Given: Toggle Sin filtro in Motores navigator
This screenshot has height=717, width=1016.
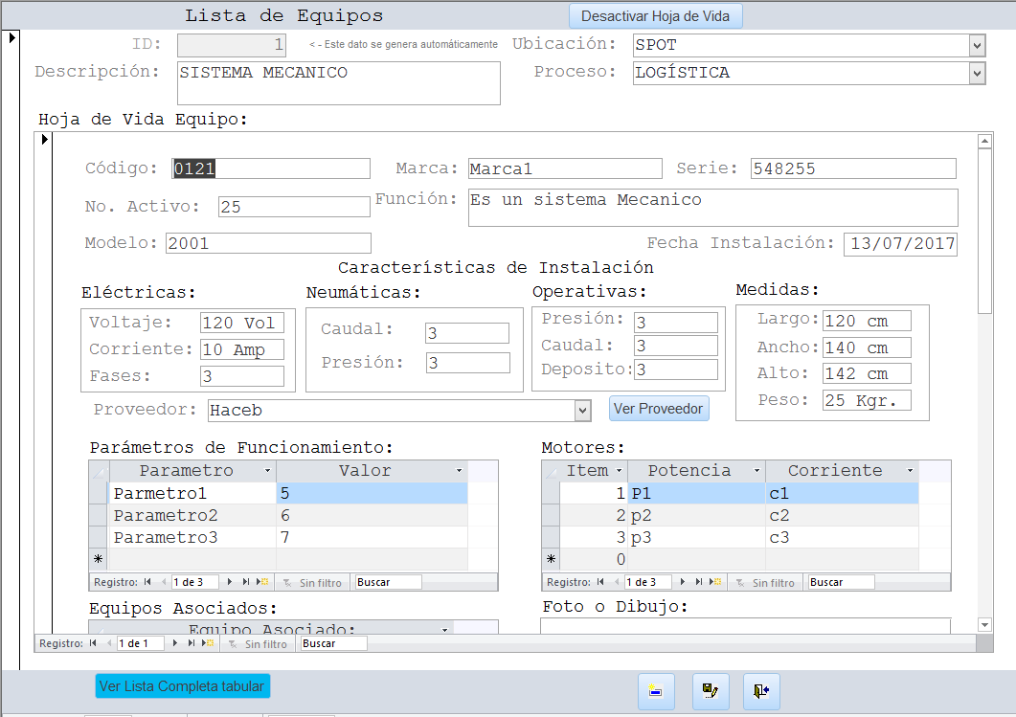Looking at the screenshot, I should click(x=765, y=582).
